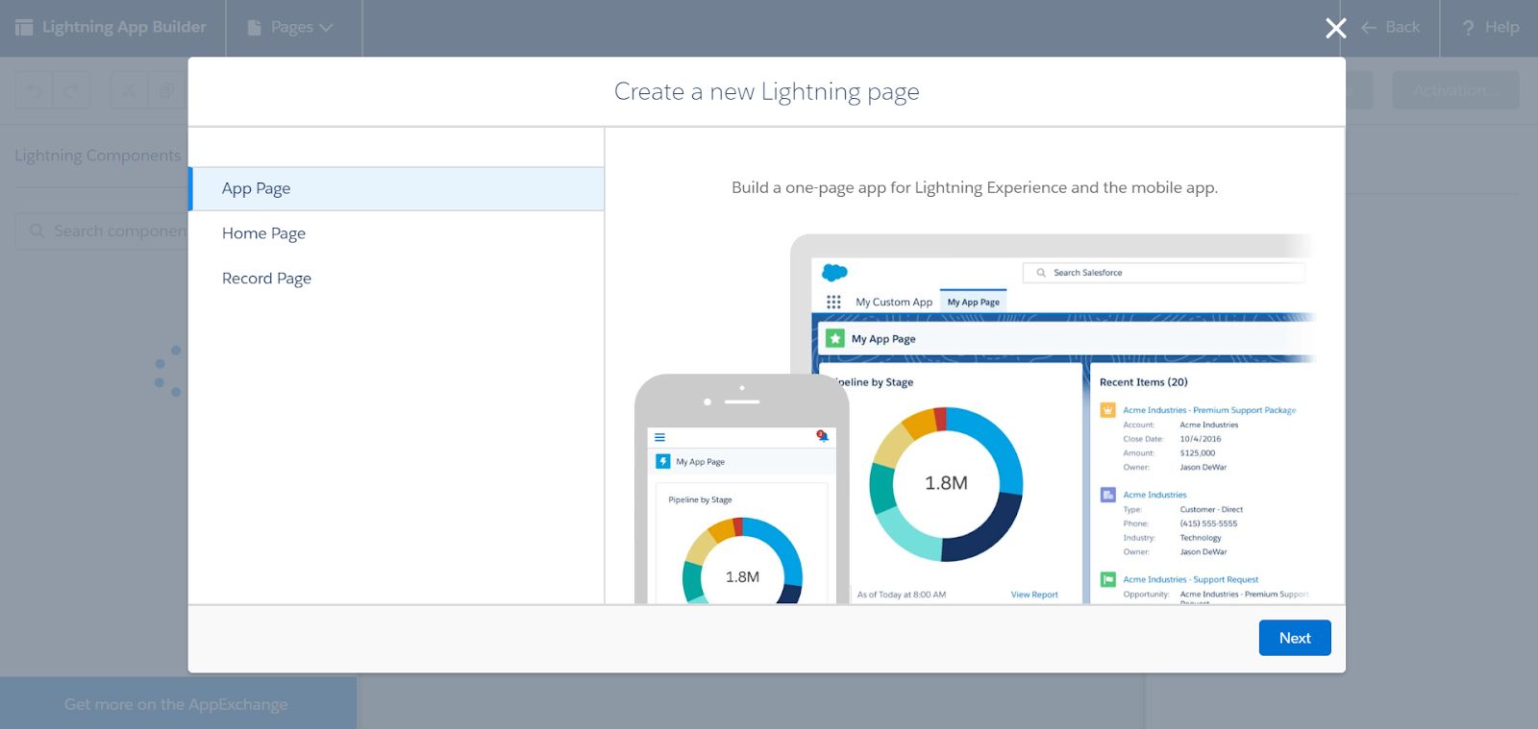Select the Record Page option
Viewport: 1538px width, 729px height.
(396, 279)
